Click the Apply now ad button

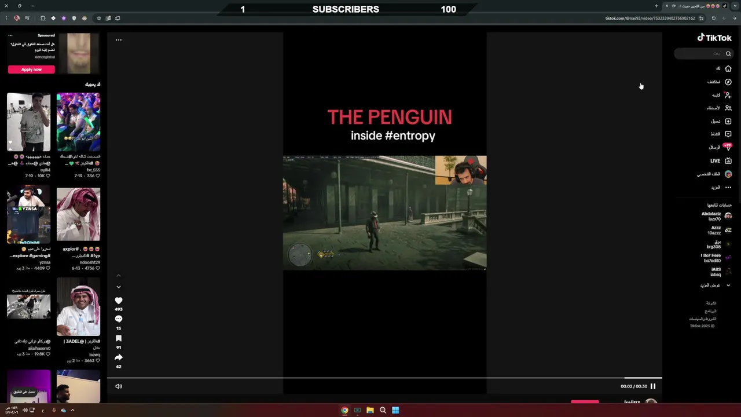tap(31, 69)
